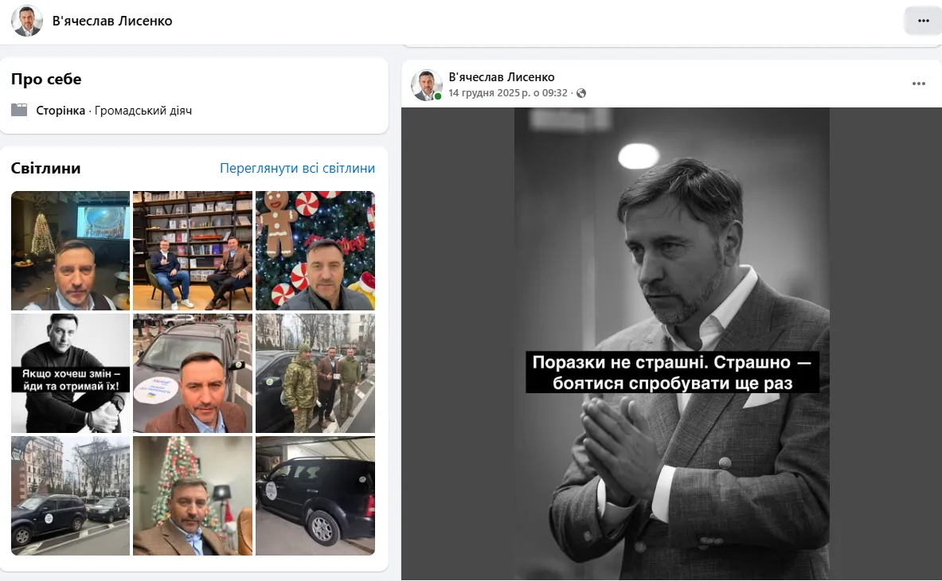The image size is (942, 581).
Task: Open the selfie photo with lit Christmas tree and screen
Action: (70, 250)
